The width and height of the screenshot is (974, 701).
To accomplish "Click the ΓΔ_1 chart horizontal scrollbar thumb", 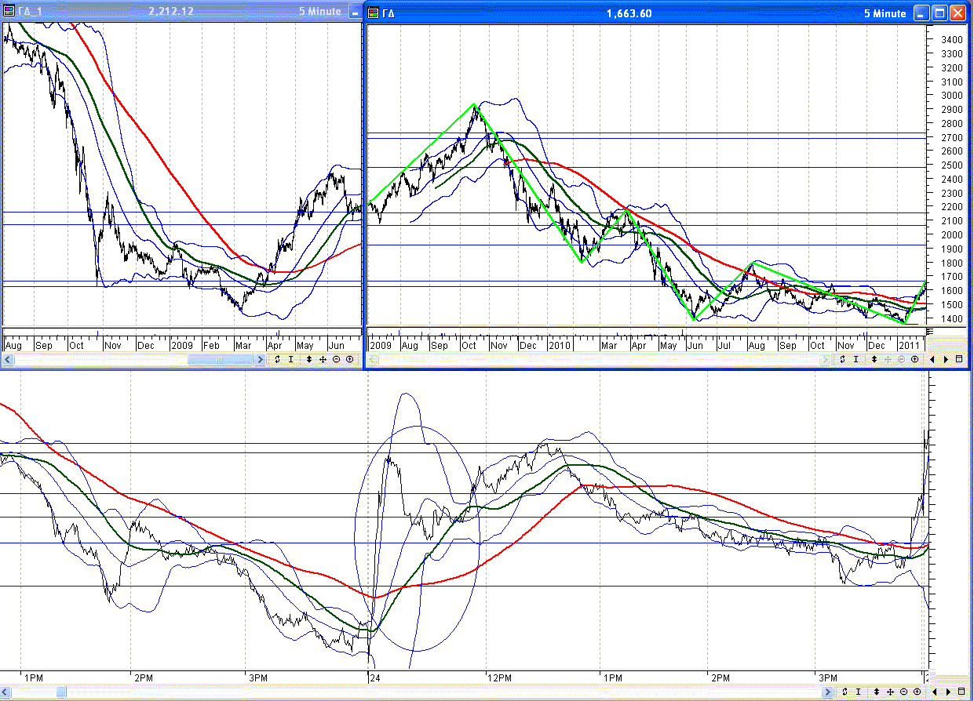I will coord(220,359).
